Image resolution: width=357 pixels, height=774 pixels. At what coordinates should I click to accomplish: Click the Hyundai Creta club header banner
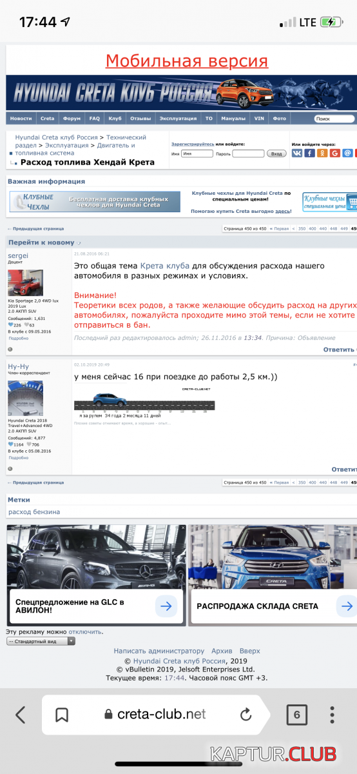click(181, 93)
